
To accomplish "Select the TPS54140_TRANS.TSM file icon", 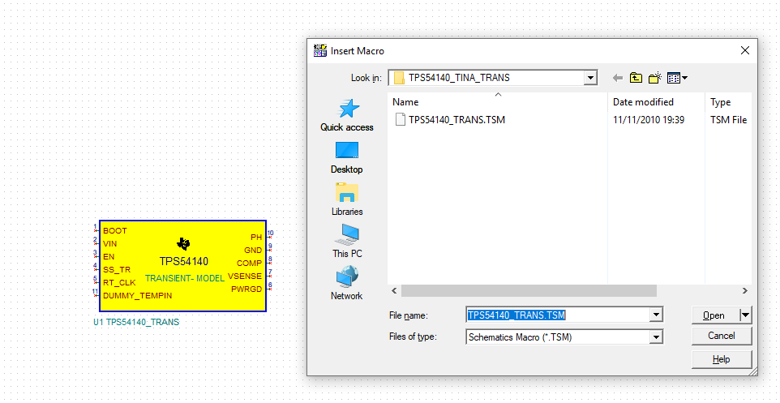I will pyautogui.click(x=400, y=119).
